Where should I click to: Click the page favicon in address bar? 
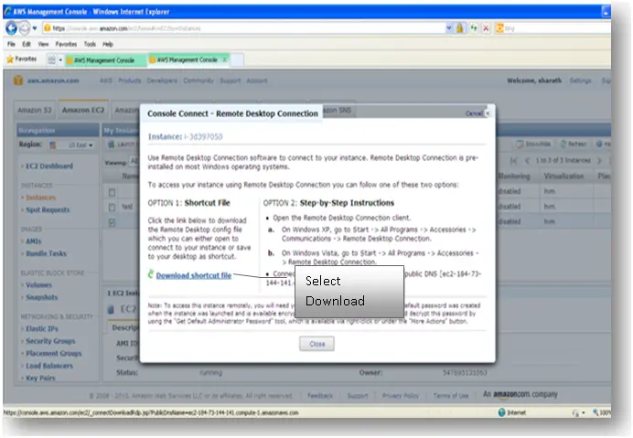[x=48, y=27]
